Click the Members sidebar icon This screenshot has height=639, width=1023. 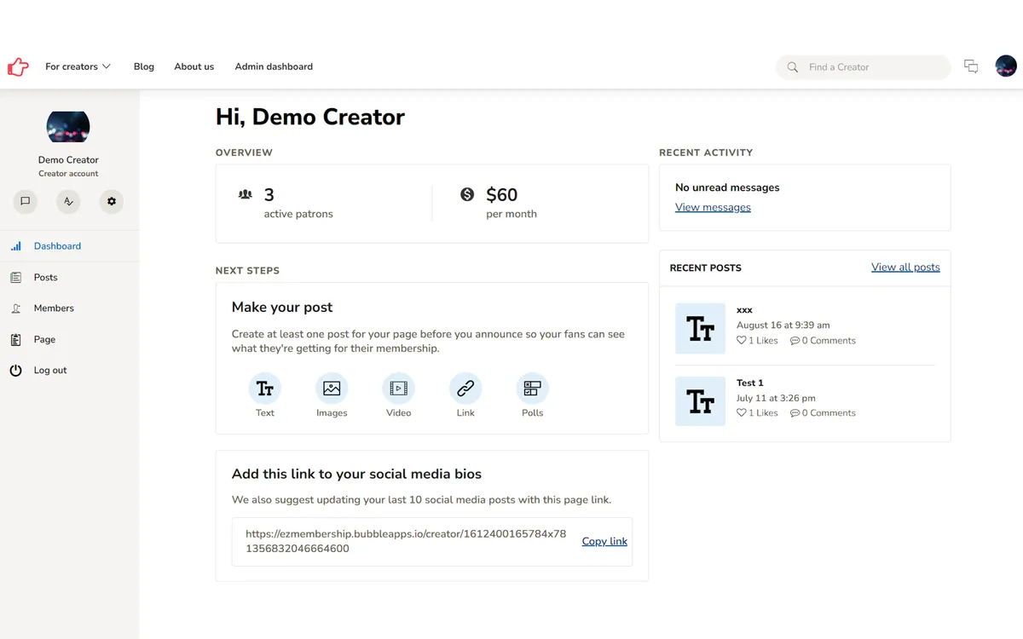[x=15, y=308]
